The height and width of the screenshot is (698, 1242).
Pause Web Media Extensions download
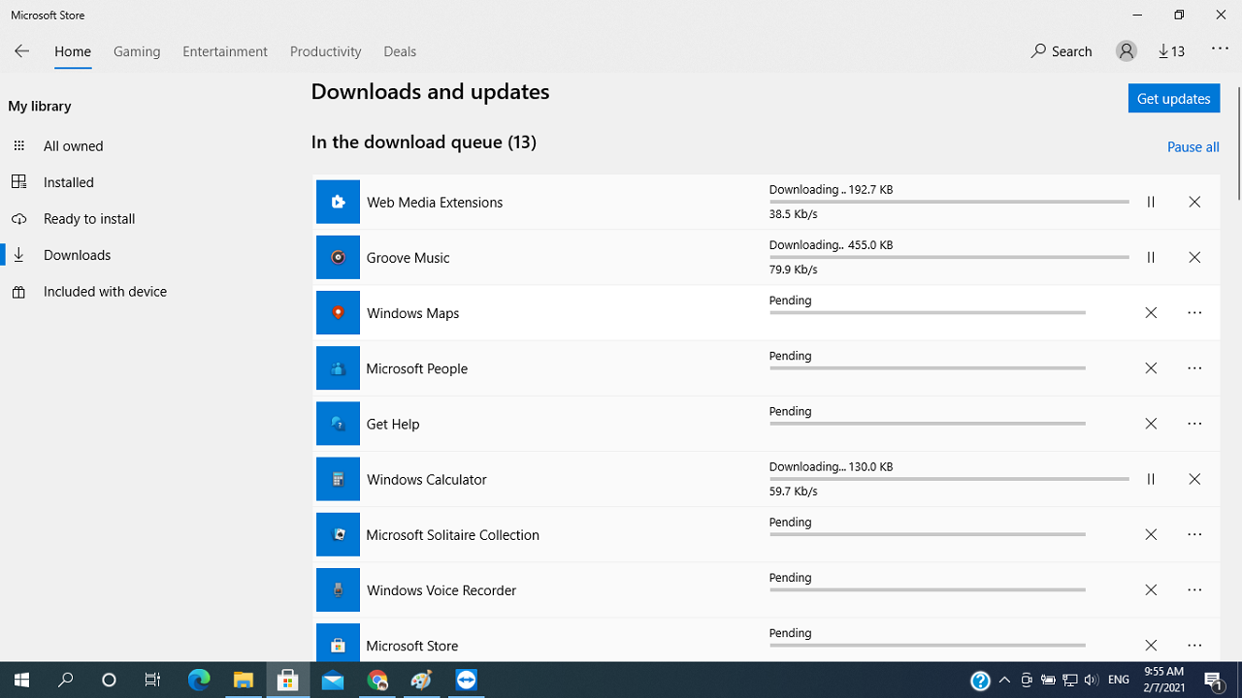(1151, 202)
